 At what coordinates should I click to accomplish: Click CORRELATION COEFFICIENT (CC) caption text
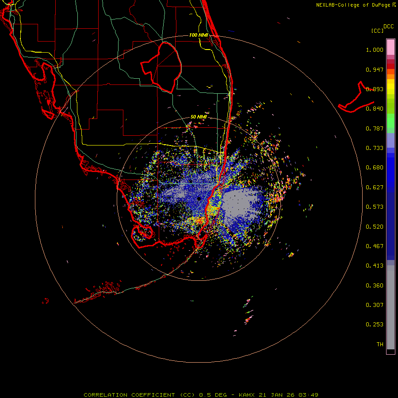pos(139,395)
